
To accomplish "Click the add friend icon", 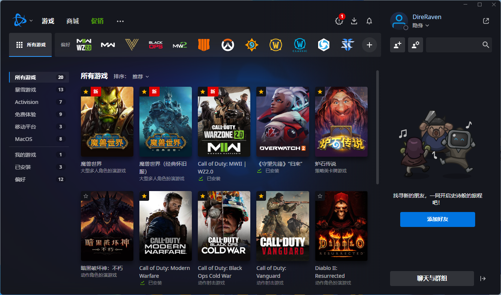I will click(397, 45).
